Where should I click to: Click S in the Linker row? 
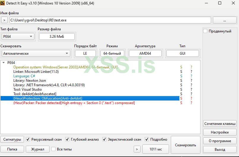181,72
